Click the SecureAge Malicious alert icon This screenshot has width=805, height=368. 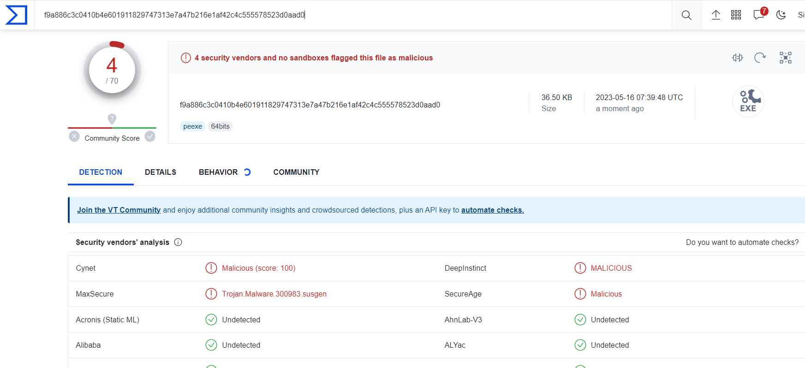point(580,294)
